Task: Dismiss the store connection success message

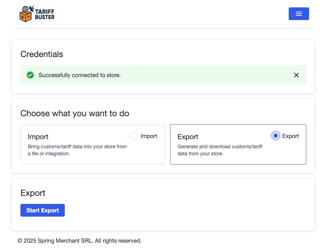Action: click(296, 75)
